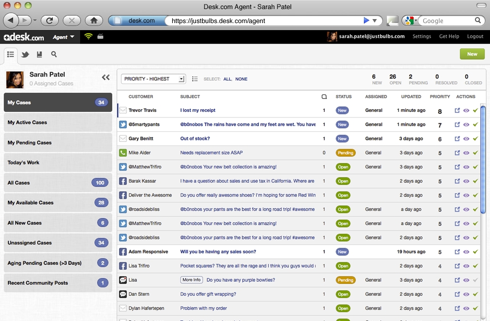Viewport: 490px width, 321px height.
Task: Open the knowledge base book tab
Action: coord(39,55)
